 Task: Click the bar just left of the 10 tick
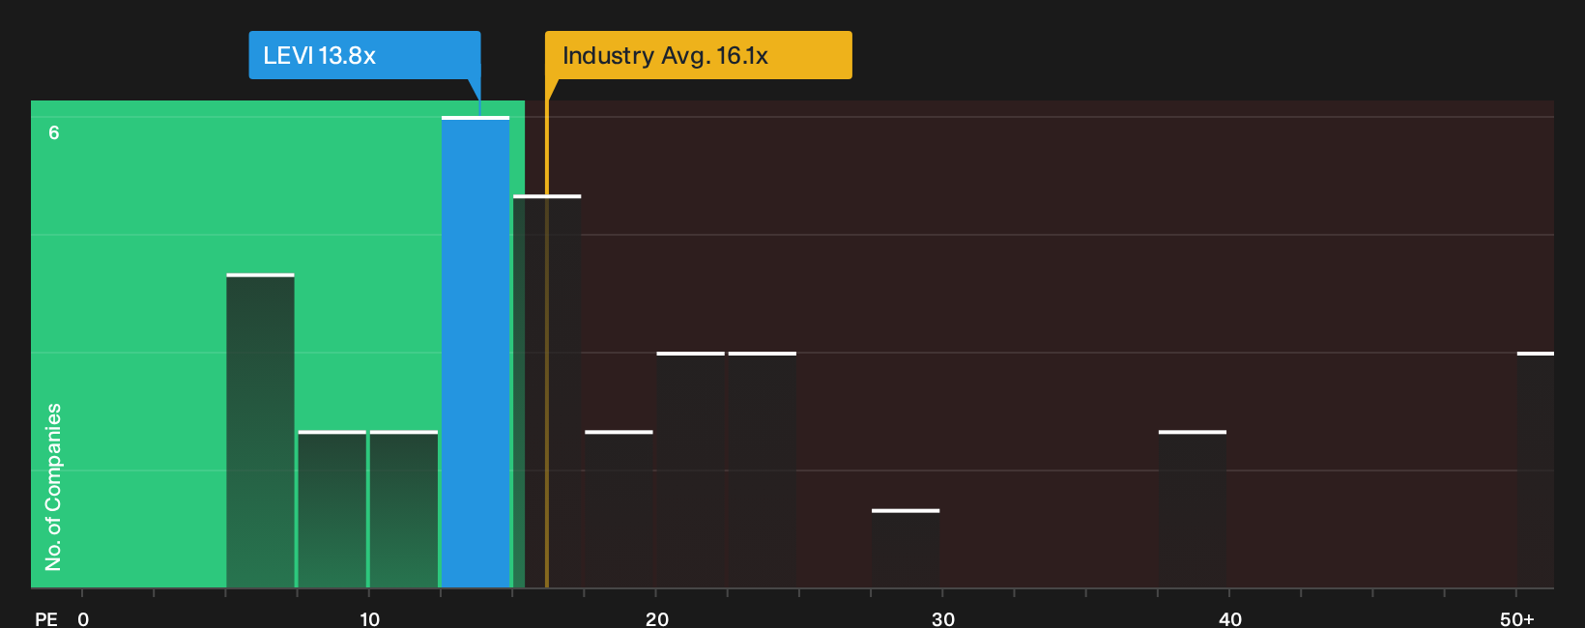(331, 509)
